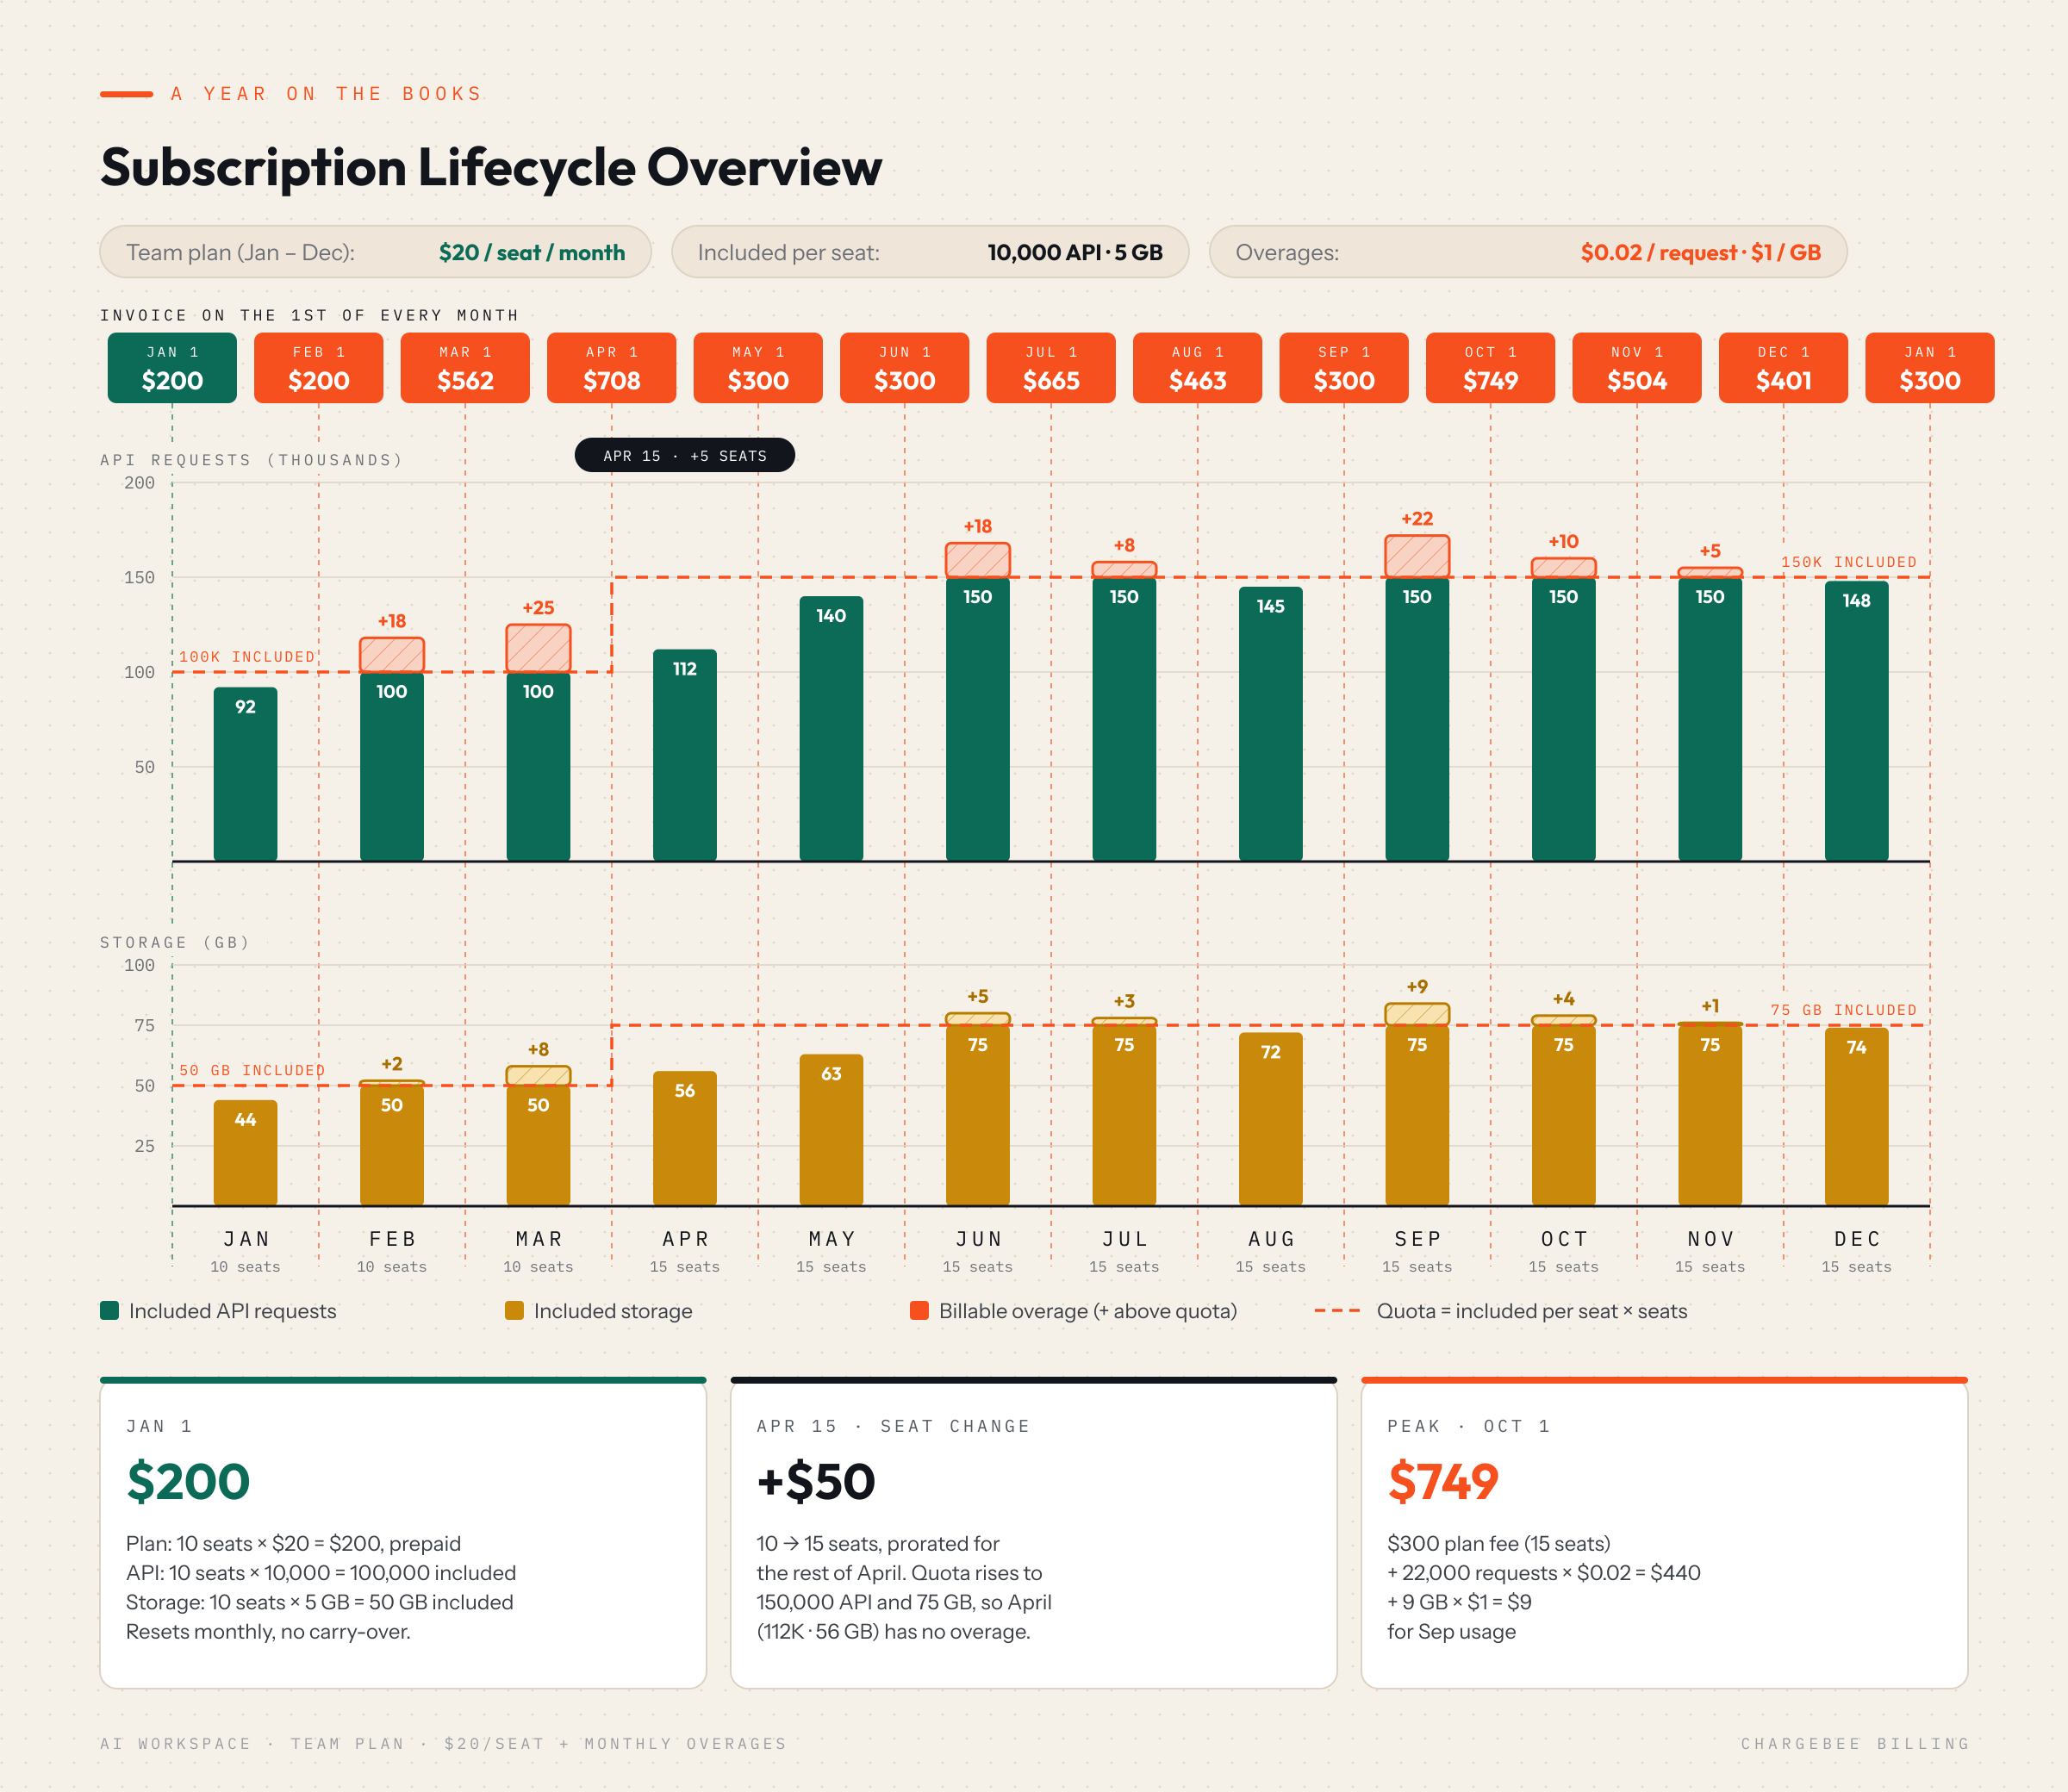Image resolution: width=2068 pixels, height=1792 pixels.
Task: Open the MAR 1 $562 invoice badge
Action: [465, 368]
